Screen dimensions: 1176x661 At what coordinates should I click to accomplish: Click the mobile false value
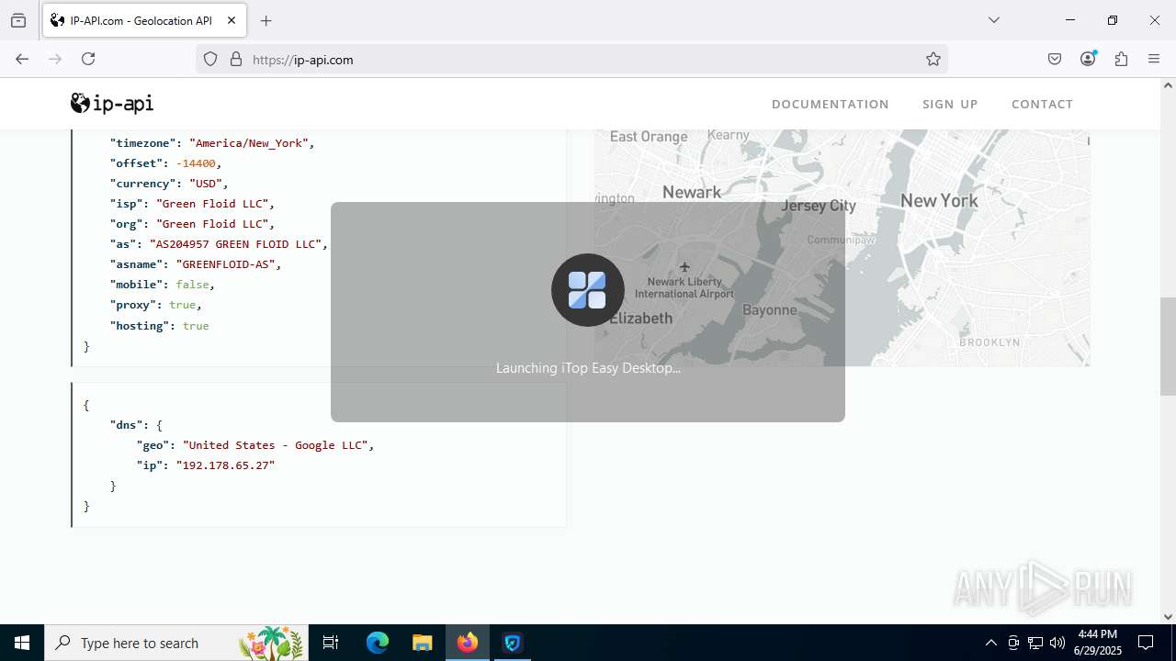click(192, 285)
